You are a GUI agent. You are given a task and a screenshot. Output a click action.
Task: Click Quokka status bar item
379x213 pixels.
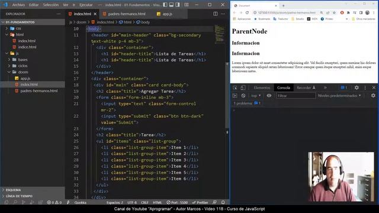(x=81, y=202)
